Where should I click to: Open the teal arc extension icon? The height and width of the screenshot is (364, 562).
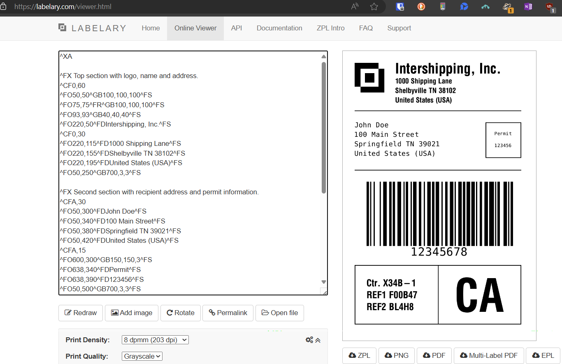485,7
